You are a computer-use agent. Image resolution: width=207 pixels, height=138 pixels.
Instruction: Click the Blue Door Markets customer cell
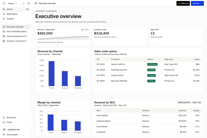pyautogui.click(x=119, y=81)
